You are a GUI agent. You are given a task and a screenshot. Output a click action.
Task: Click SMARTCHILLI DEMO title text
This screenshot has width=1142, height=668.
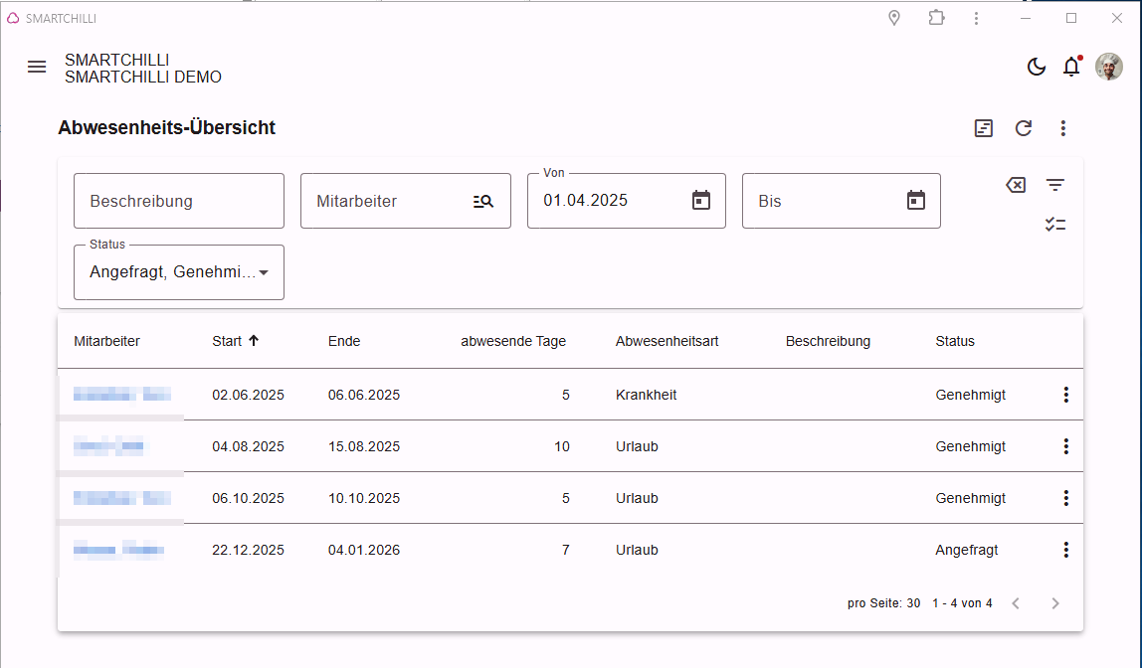coord(143,78)
